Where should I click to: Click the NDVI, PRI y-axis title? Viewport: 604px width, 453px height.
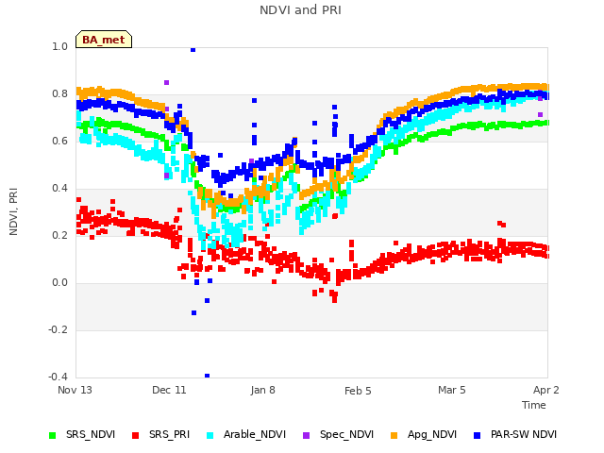(13, 211)
